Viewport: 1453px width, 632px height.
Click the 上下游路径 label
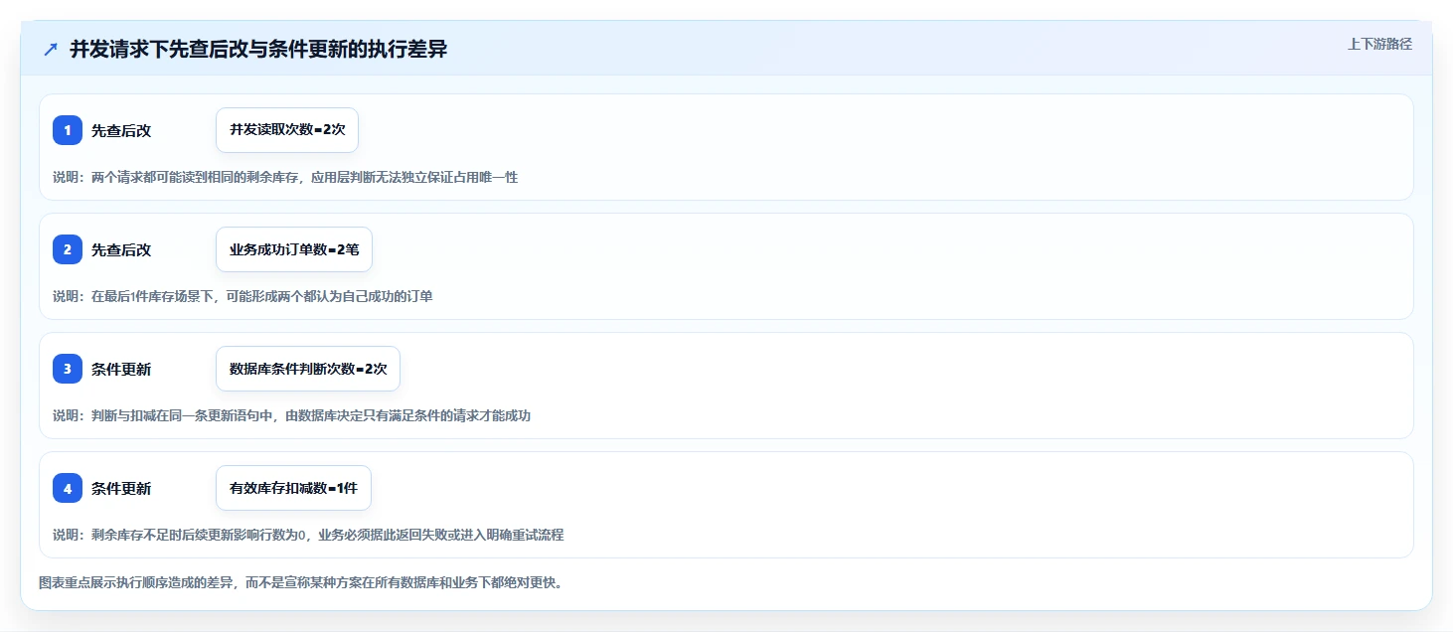click(x=1379, y=44)
